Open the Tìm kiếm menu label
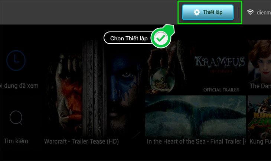Viewport: 271px width, 161px height. click(16, 141)
